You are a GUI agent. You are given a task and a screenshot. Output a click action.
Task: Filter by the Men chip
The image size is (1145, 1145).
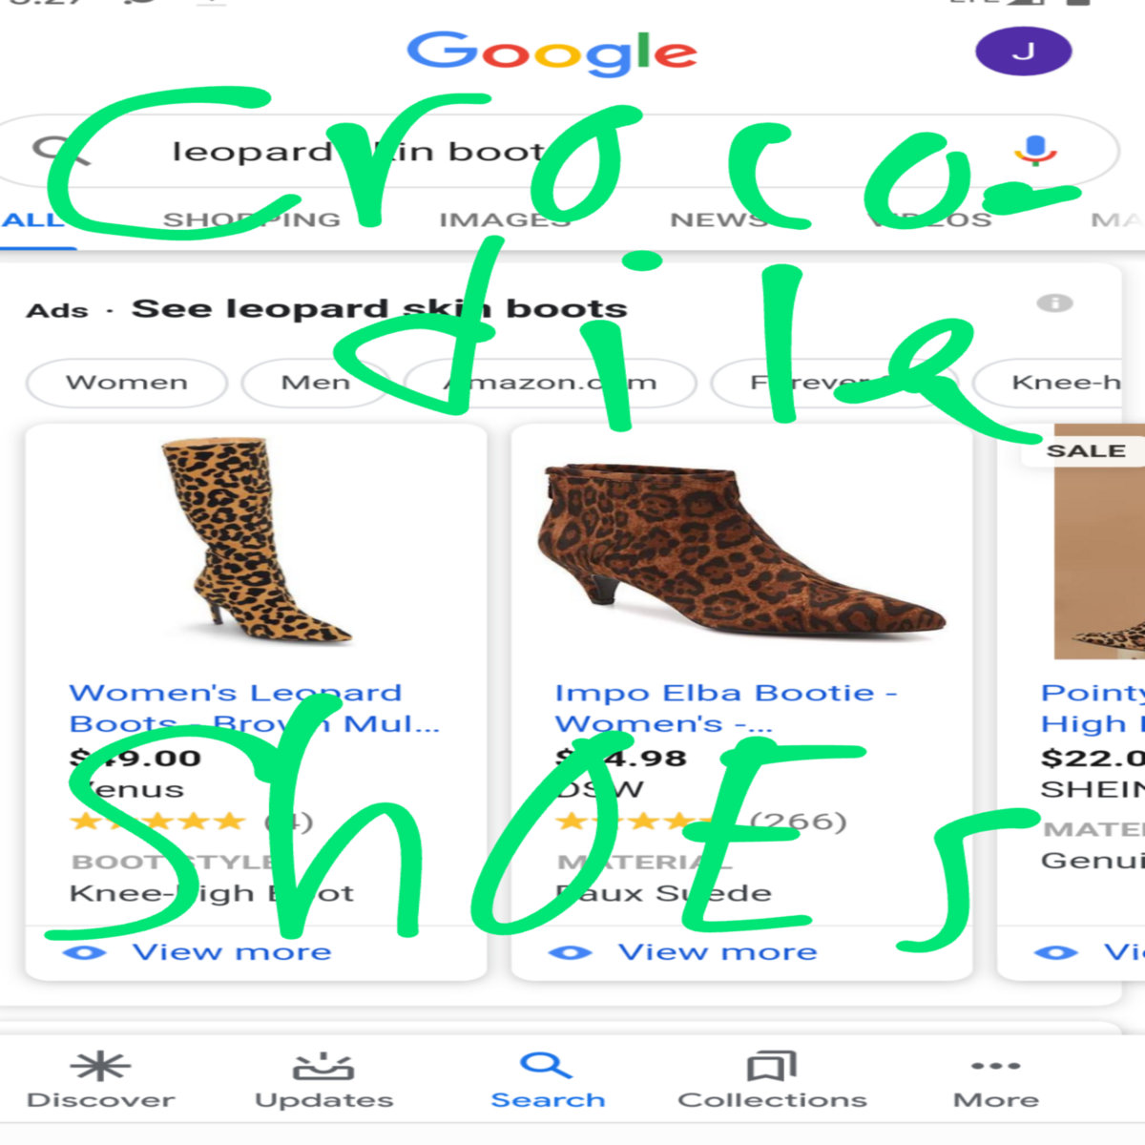[316, 383]
